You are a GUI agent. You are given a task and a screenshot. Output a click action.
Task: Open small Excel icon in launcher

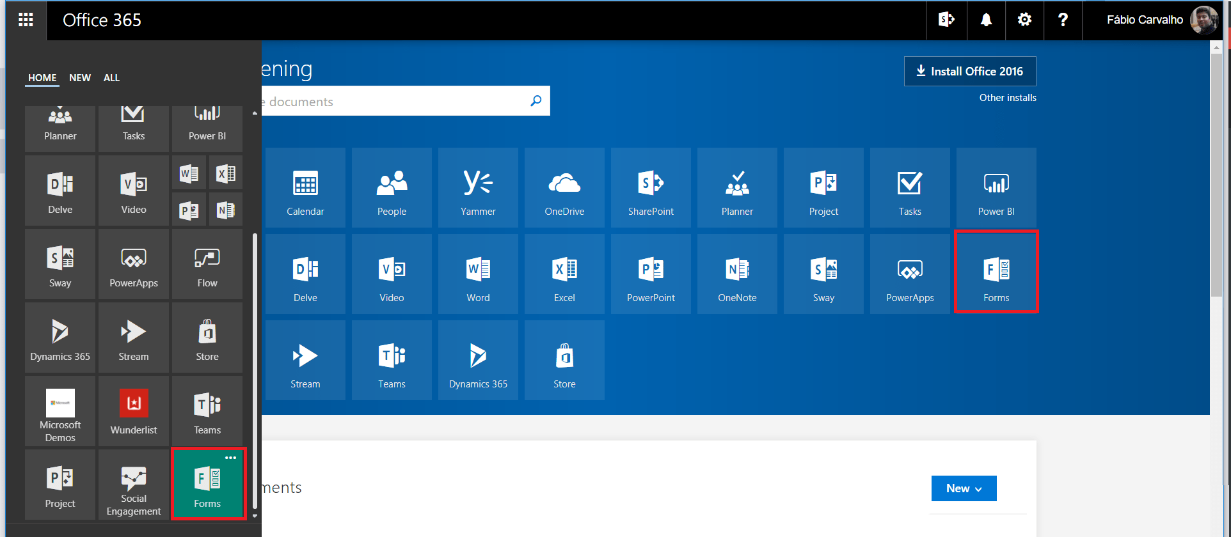[225, 173]
